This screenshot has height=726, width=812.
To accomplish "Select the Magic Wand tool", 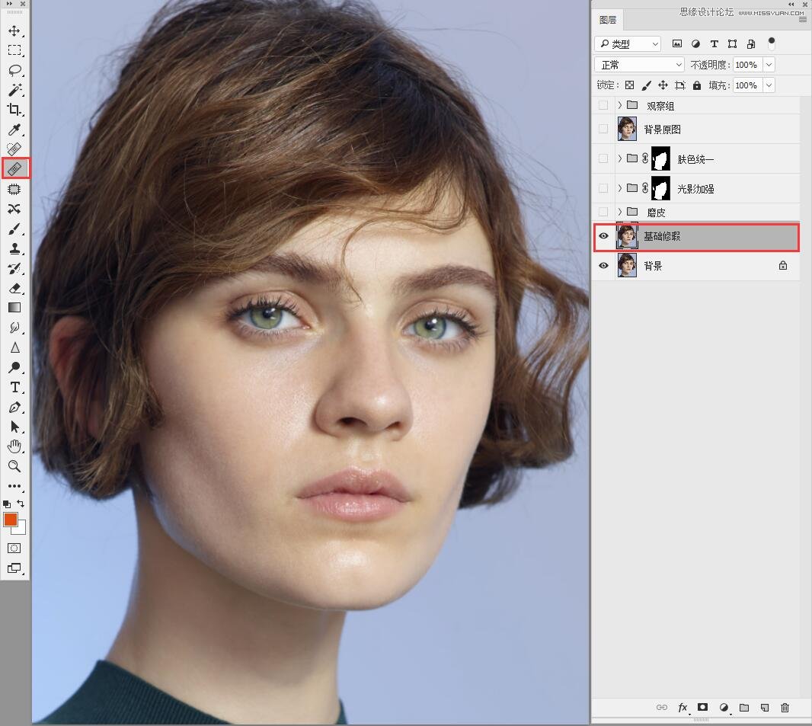I will click(14, 90).
